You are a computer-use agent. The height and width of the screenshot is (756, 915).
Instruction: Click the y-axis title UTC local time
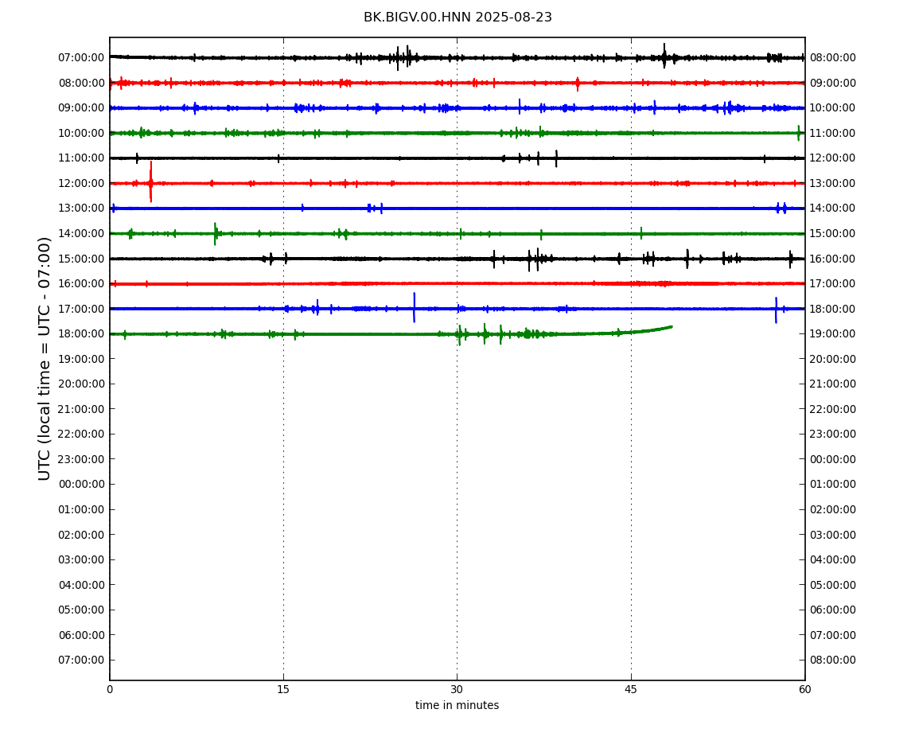pos(45,358)
